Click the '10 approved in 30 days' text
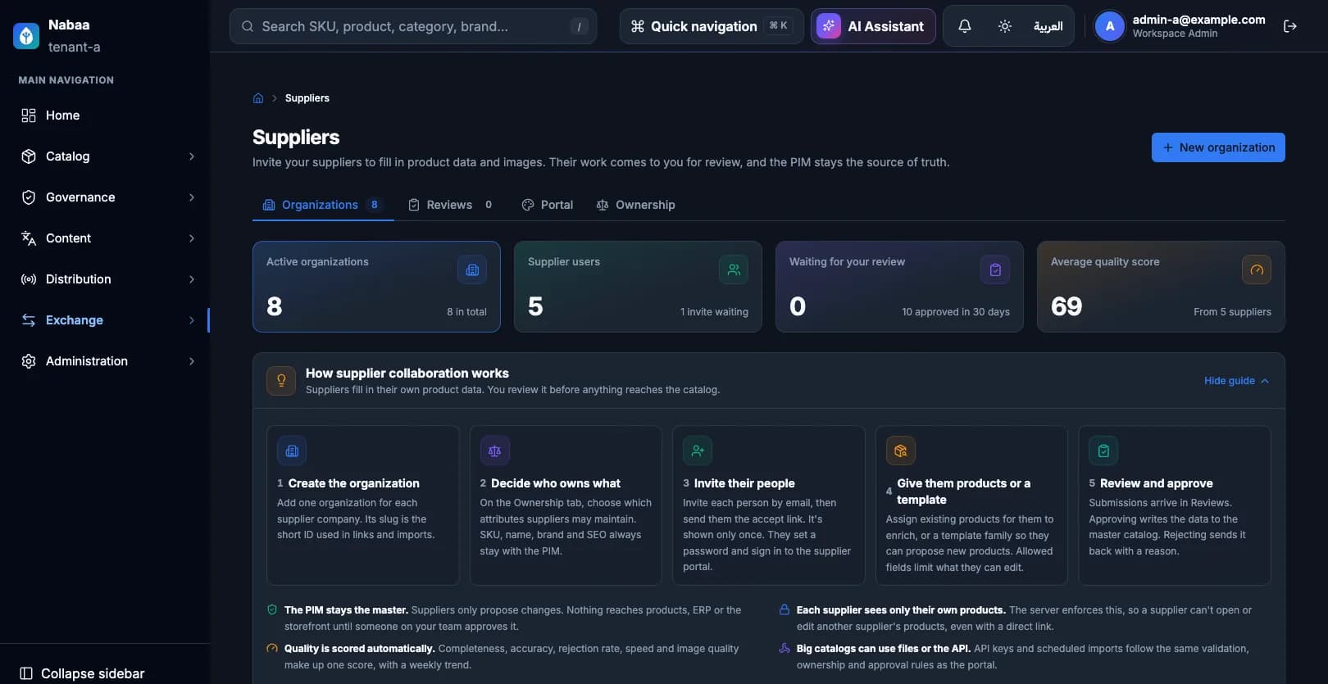The width and height of the screenshot is (1328, 684). coord(956,312)
